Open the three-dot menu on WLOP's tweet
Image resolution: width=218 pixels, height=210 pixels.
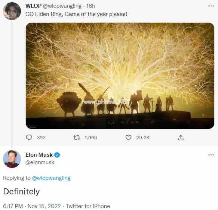coord(211,6)
